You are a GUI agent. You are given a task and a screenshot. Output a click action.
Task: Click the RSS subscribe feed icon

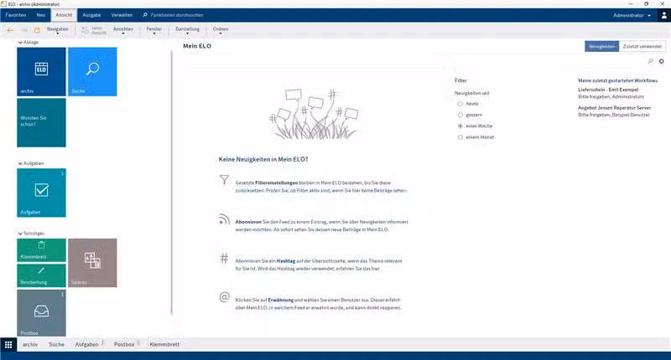(x=224, y=219)
